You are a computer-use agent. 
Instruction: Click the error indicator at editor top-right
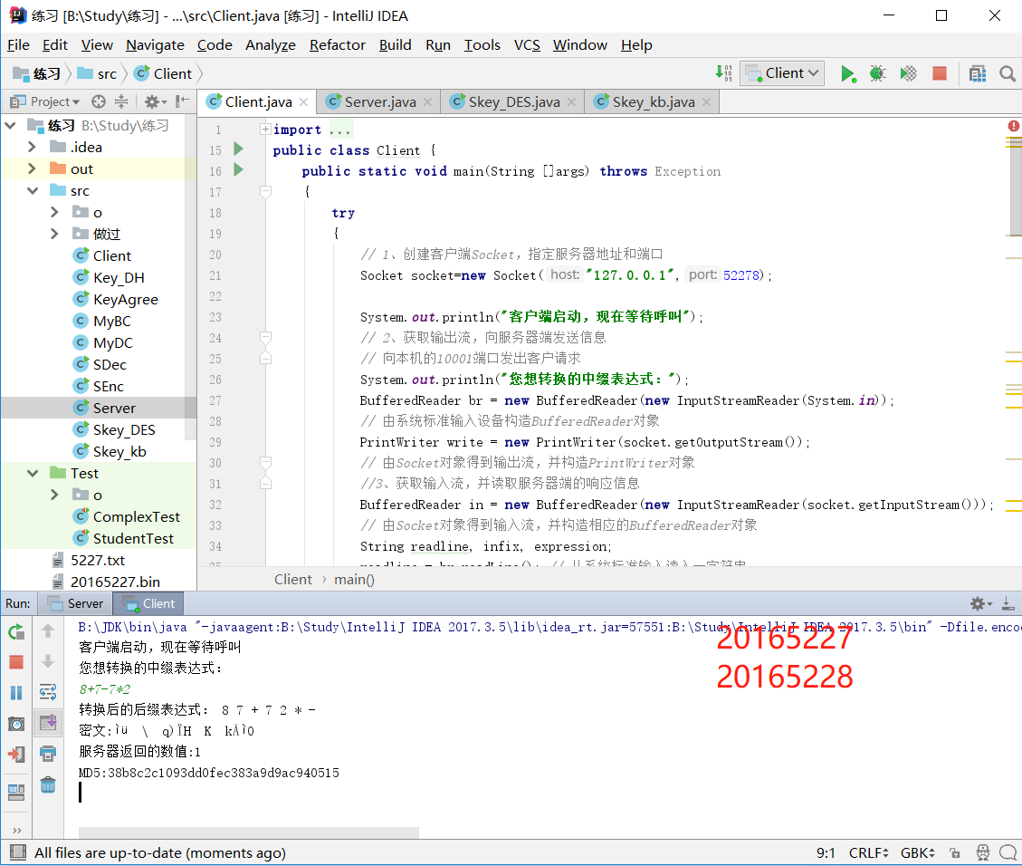tap(1014, 126)
